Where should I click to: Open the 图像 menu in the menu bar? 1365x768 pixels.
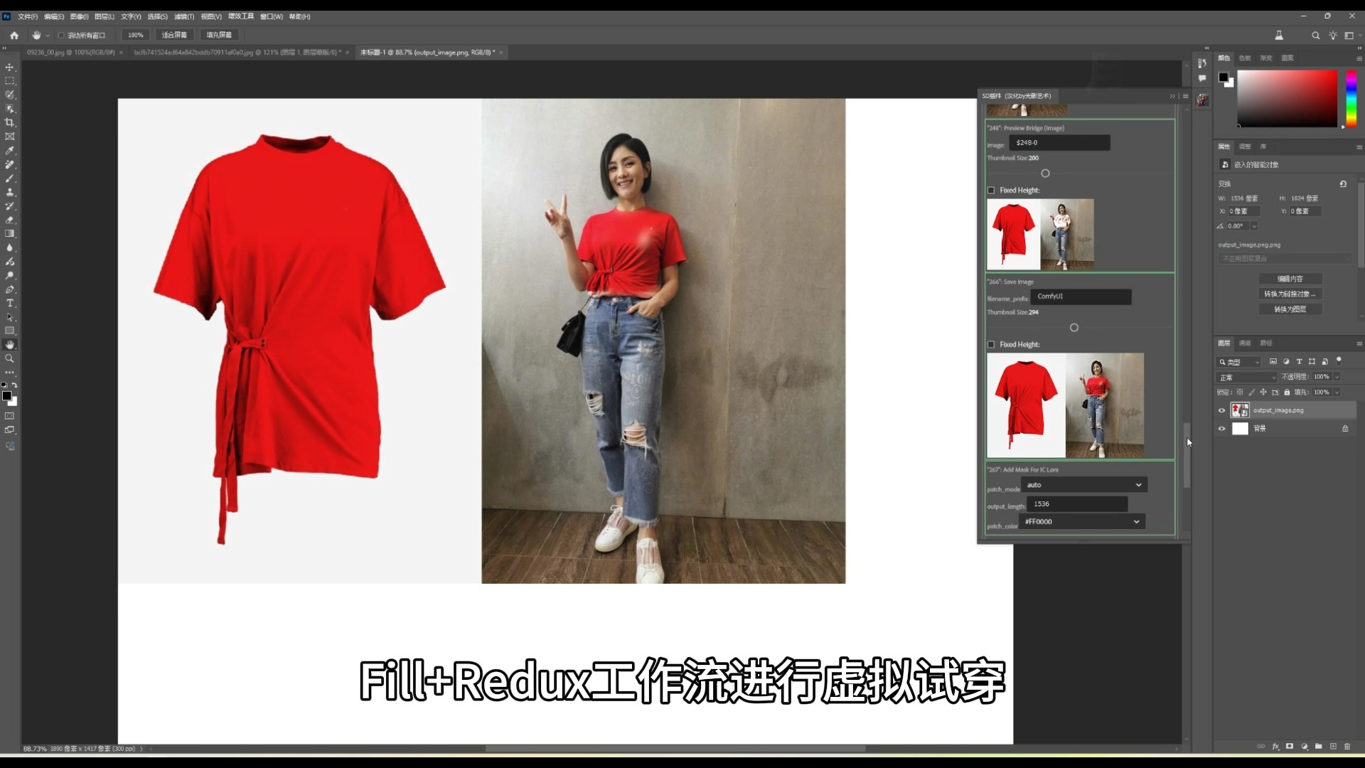tap(78, 16)
